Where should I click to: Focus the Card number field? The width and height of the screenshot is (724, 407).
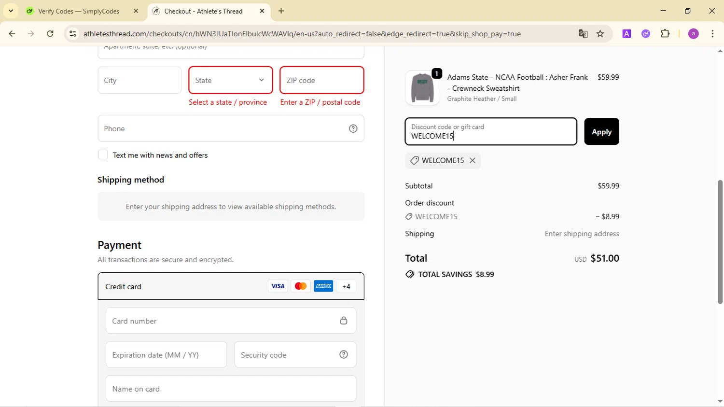click(231, 321)
